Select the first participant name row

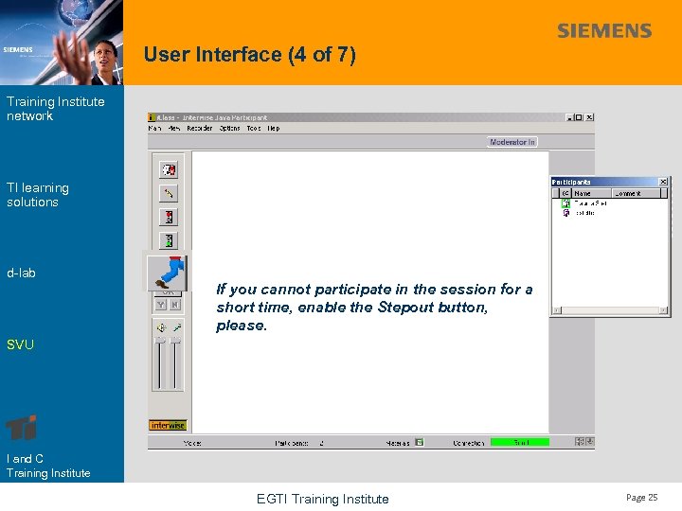[591, 203]
